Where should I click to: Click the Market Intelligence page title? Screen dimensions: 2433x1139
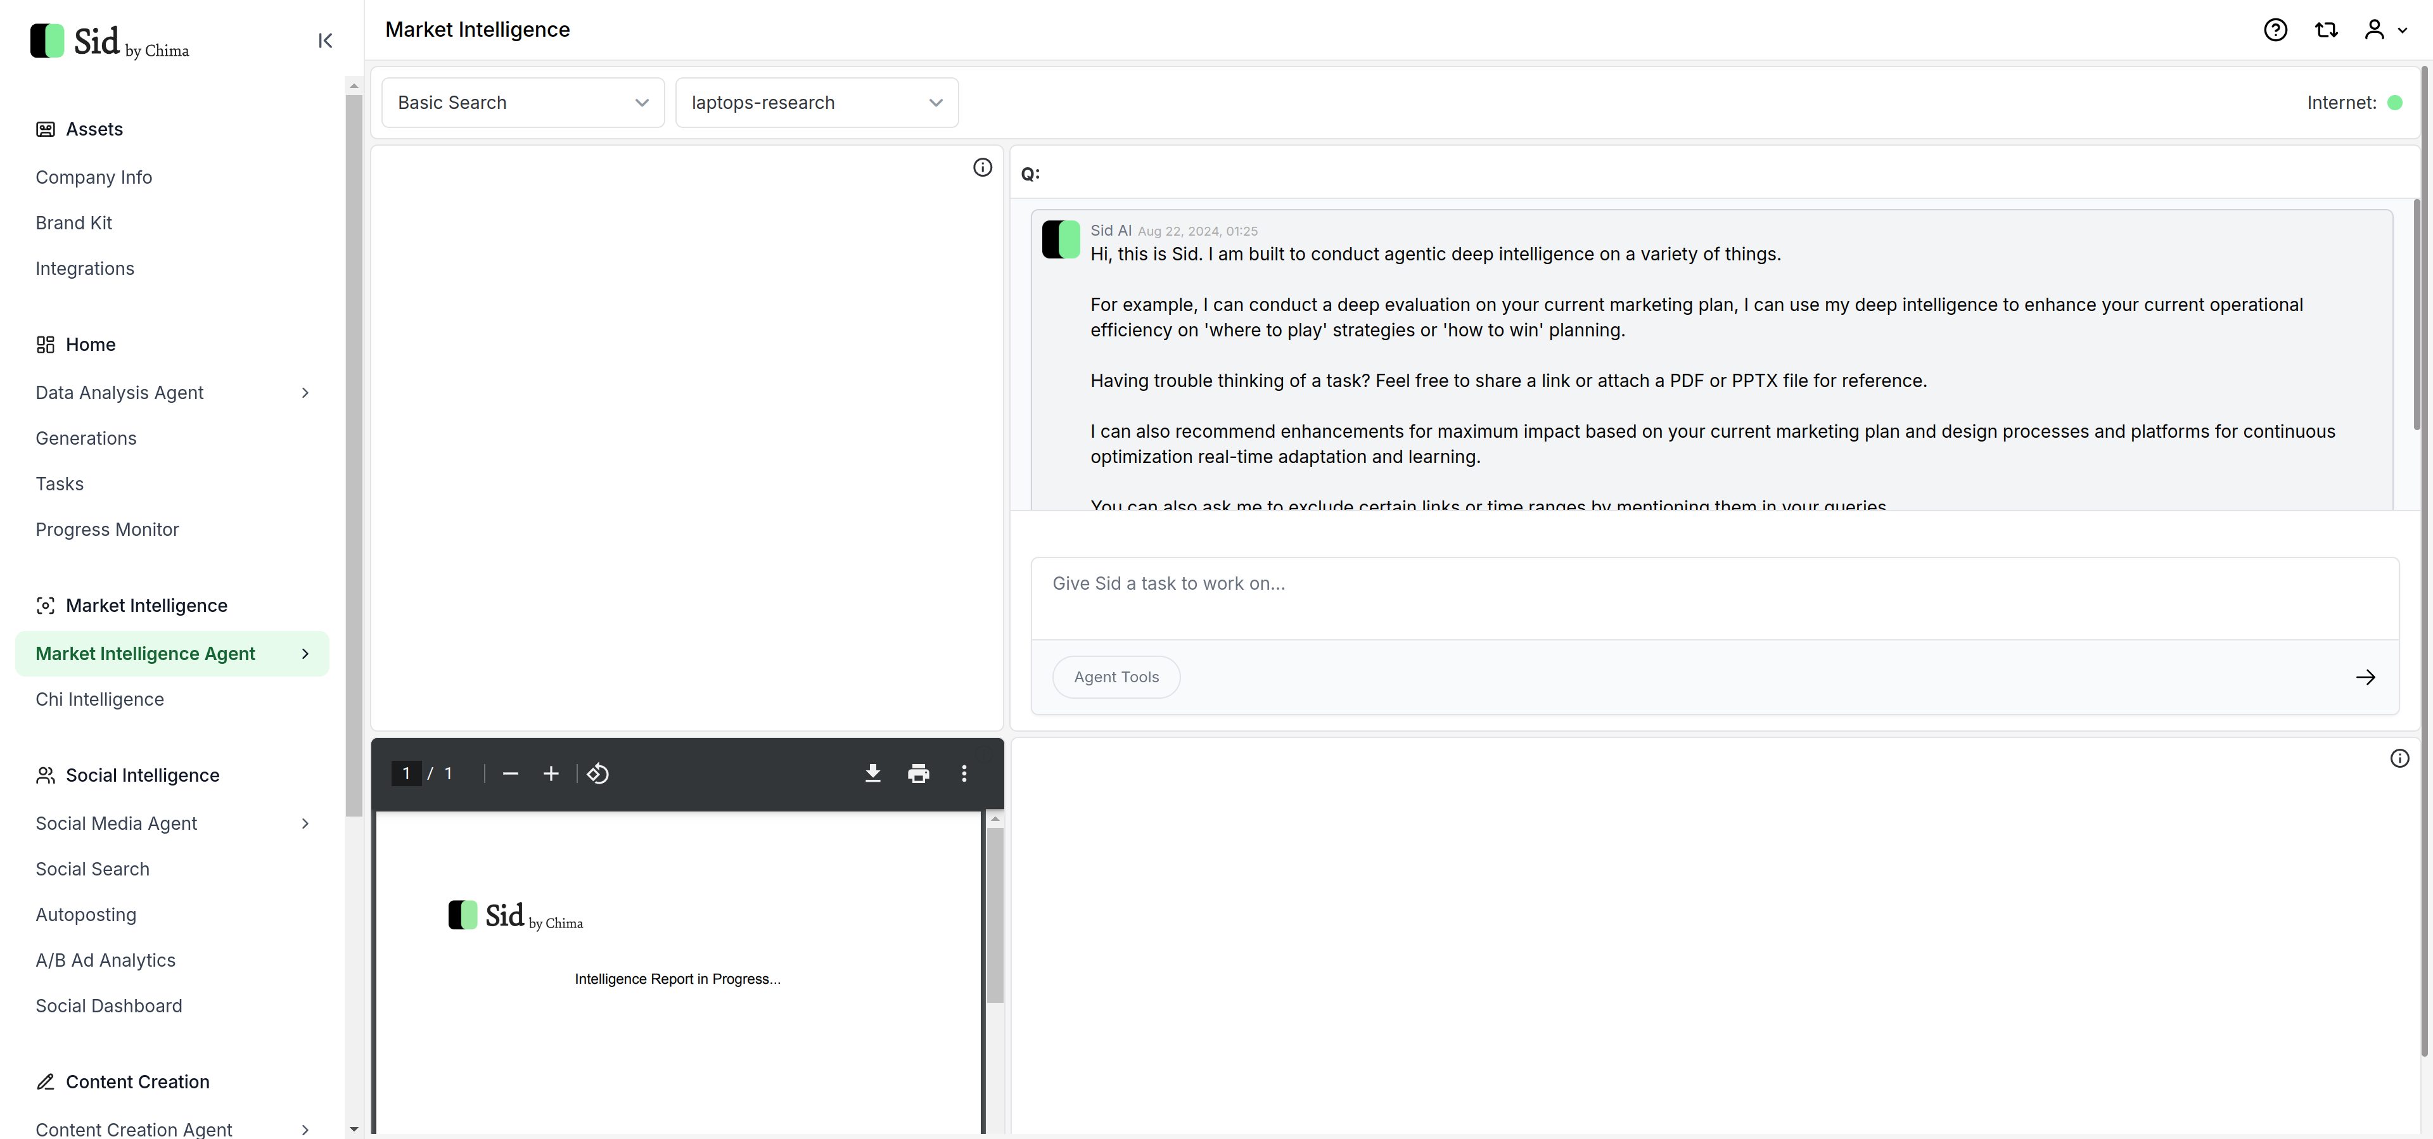click(x=477, y=30)
